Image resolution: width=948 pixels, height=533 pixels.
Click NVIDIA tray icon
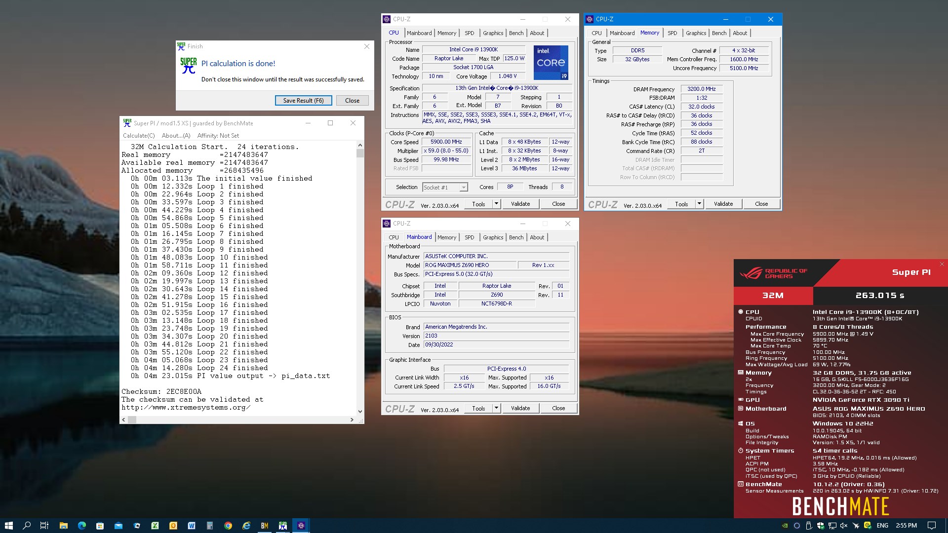tap(785, 526)
